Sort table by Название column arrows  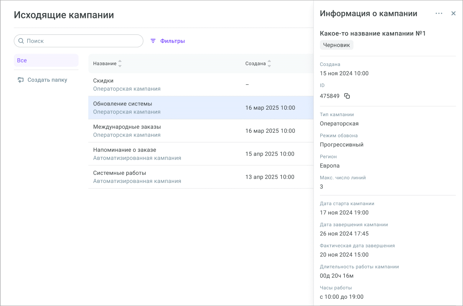point(120,64)
